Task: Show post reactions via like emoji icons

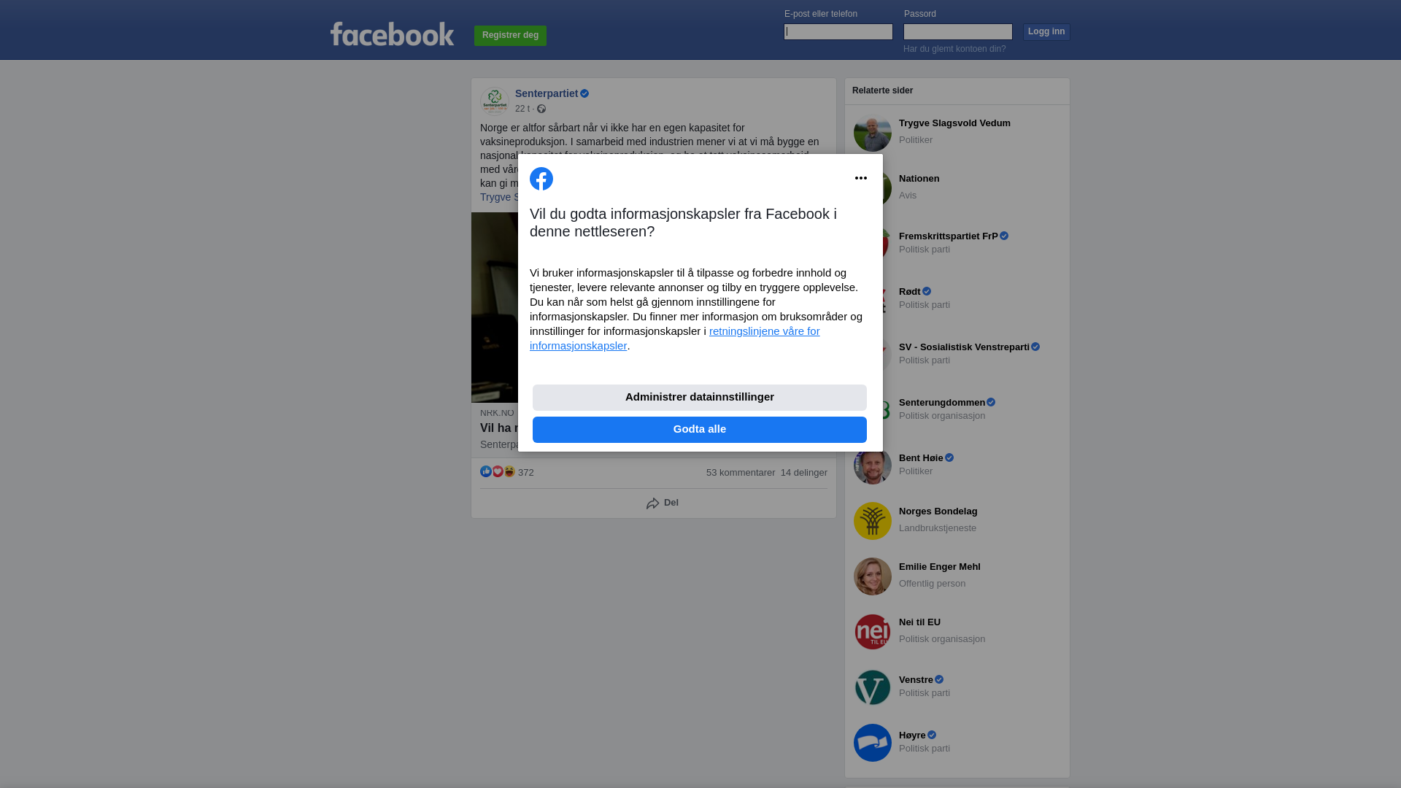Action: pyautogui.click(x=498, y=472)
